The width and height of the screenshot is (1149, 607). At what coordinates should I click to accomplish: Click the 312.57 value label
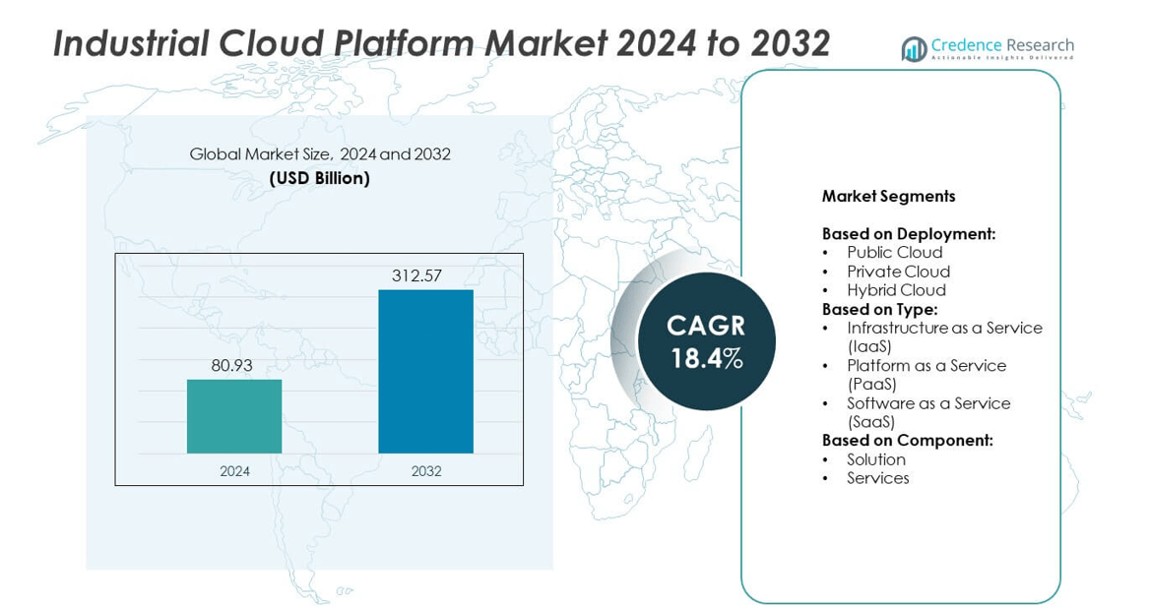click(x=416, y=275)
